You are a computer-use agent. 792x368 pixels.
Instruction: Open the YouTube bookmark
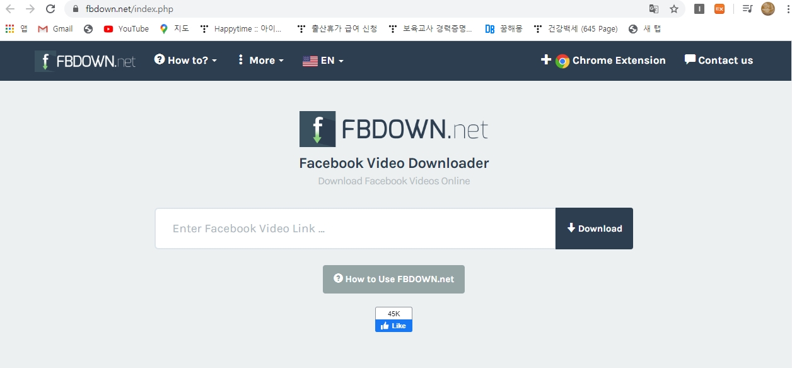coord(126,28)
